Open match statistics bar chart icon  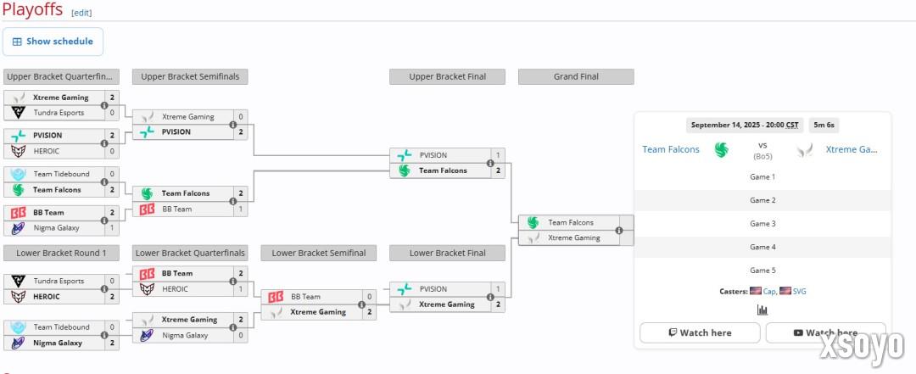pos(762,310)
